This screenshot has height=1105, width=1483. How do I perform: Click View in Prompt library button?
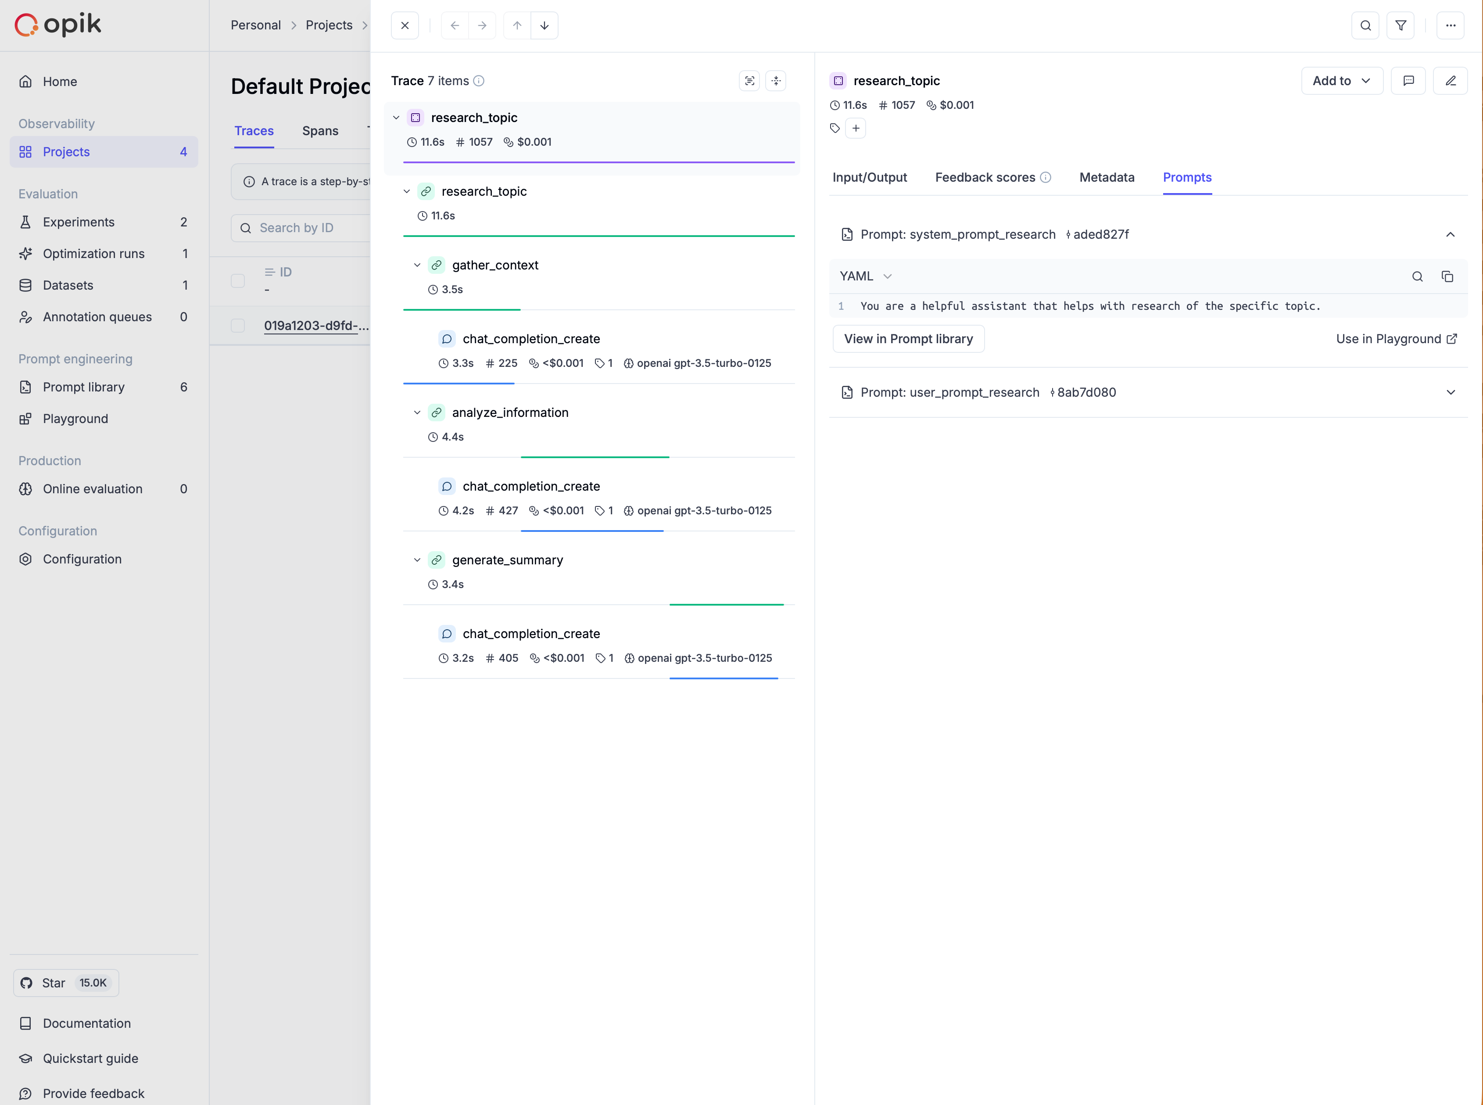(908, 339)
